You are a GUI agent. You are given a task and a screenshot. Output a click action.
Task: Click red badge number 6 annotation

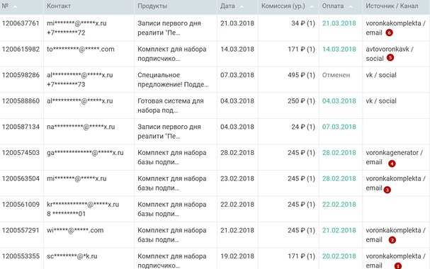(x=389, y=33)
